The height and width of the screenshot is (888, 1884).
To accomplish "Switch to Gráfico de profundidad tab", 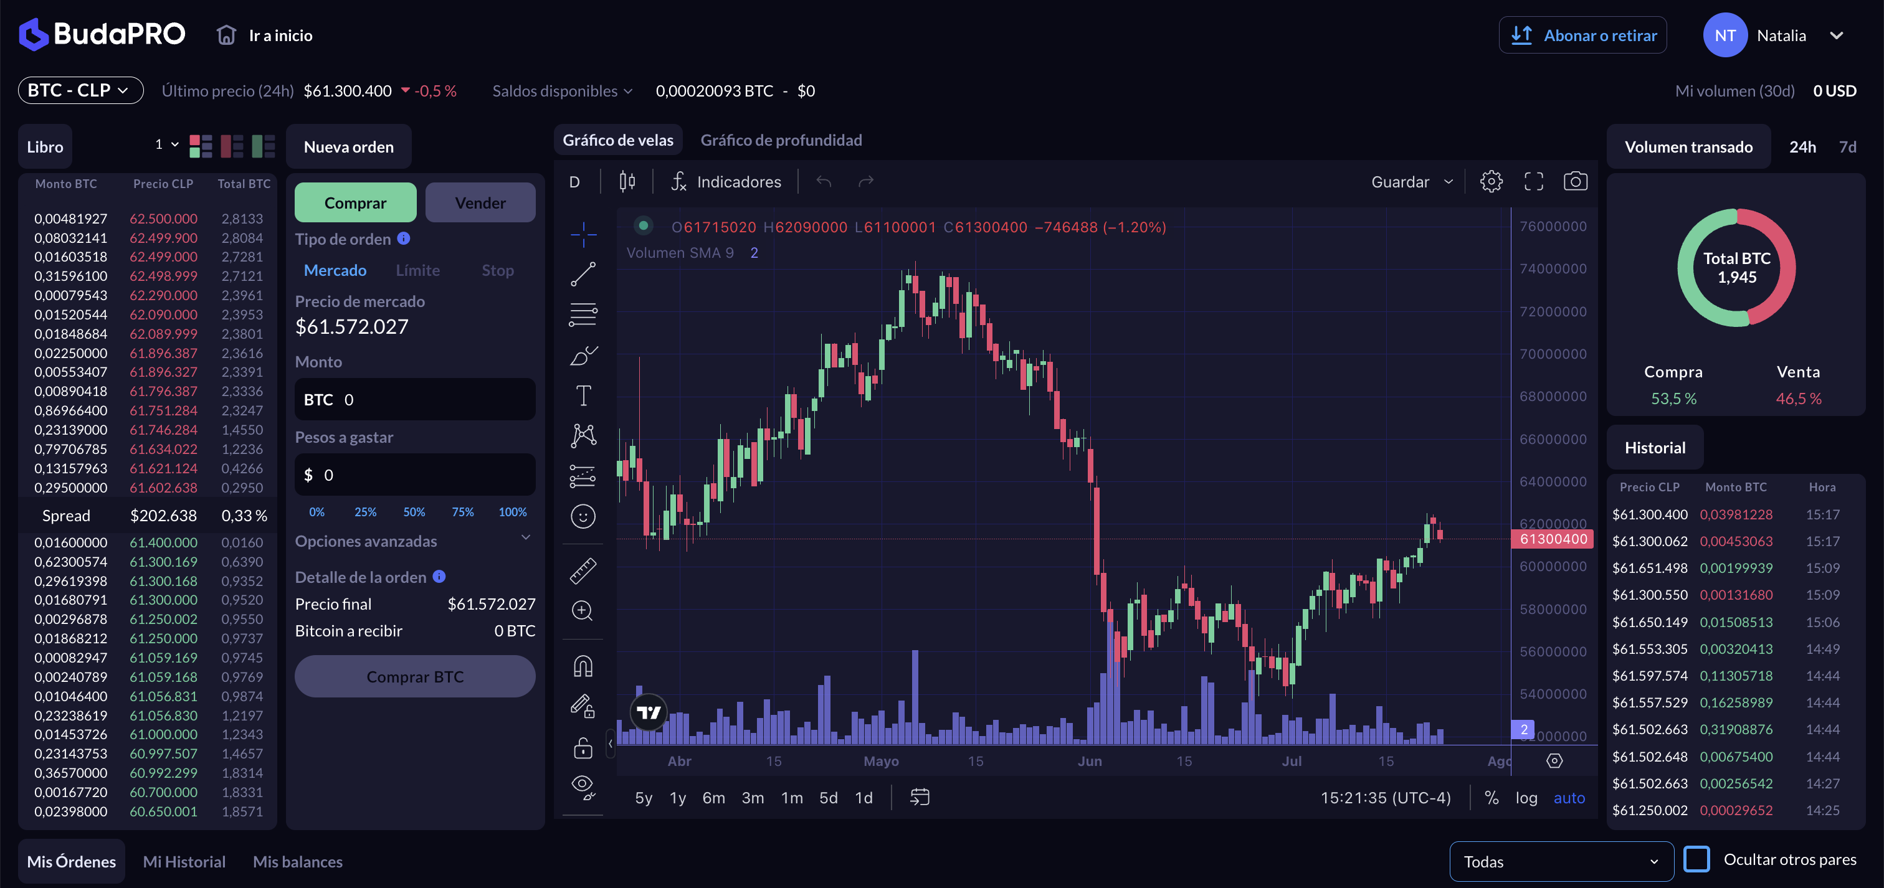I will (781, 139).
